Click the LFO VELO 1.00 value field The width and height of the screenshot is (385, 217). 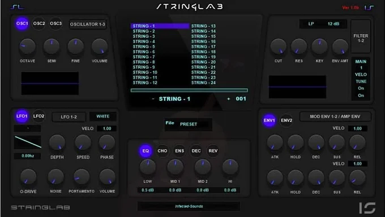107,128
